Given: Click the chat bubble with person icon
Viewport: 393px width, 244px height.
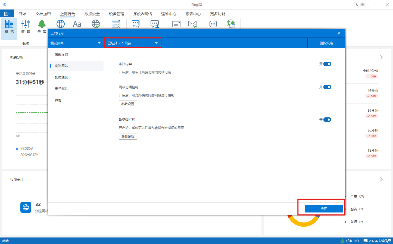Looking at the screenshot, I should point(155,24).
